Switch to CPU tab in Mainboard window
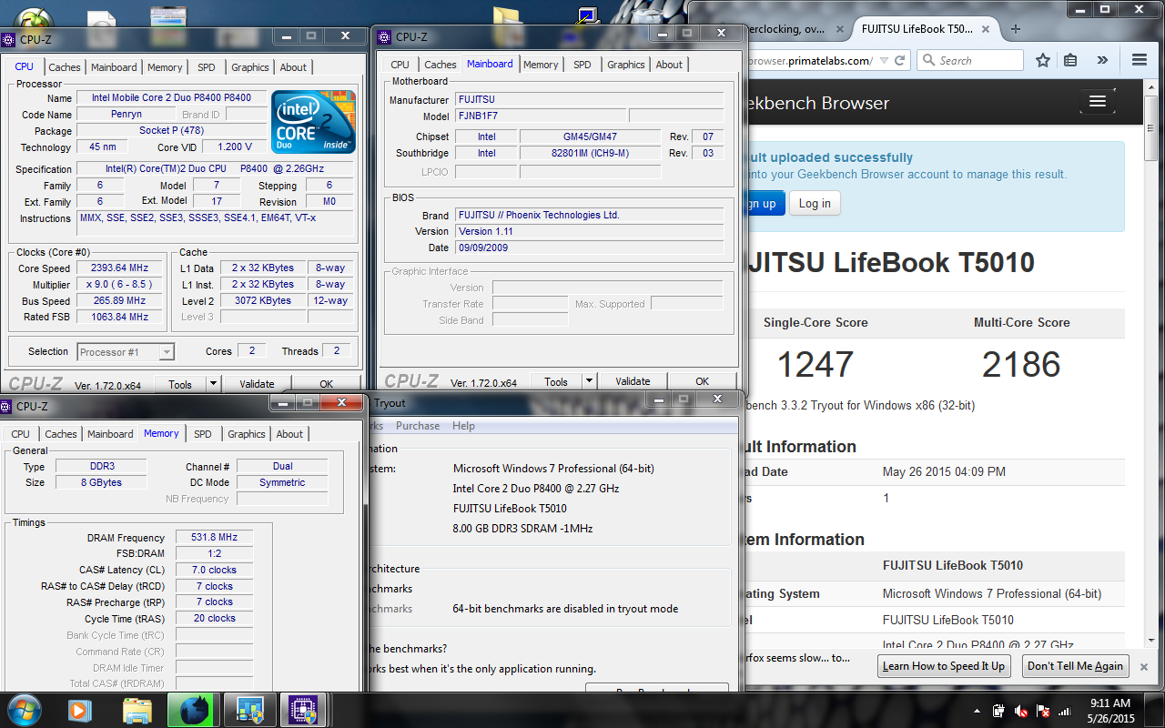1165x728 pixels. pos(400,65)
